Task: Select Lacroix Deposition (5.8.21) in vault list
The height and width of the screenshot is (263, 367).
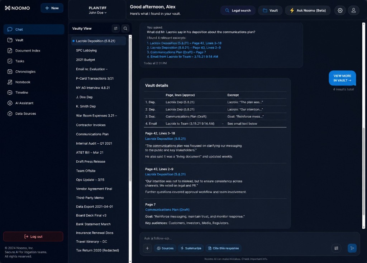Action: pyautogui.click(x=98, y=41)
